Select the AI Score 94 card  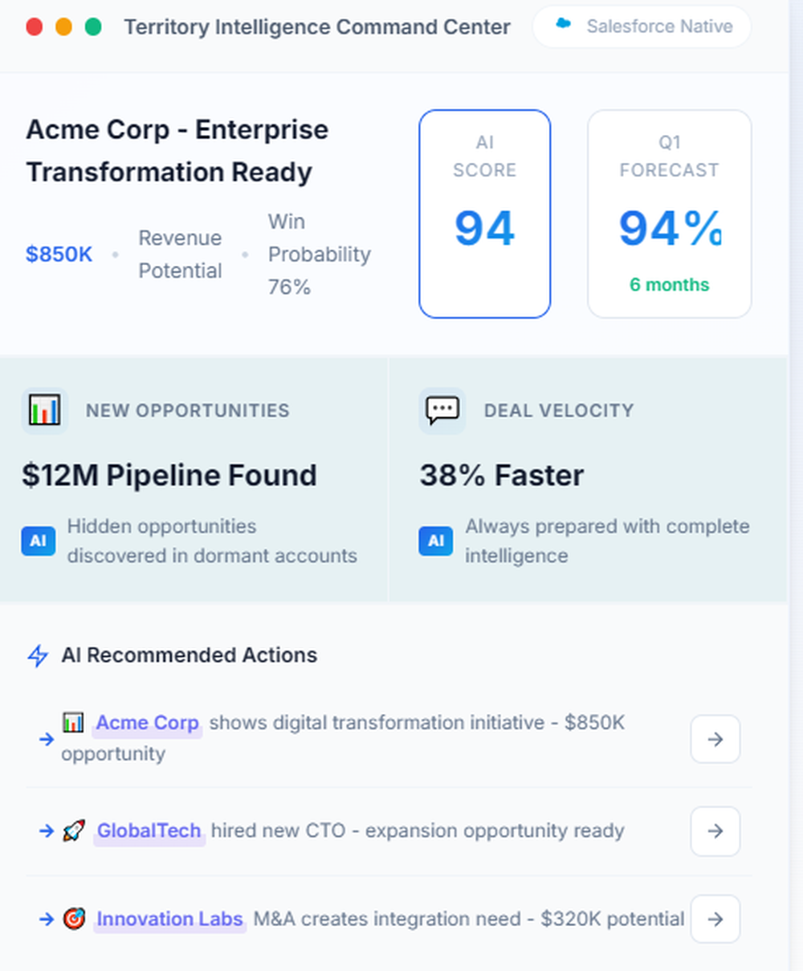coord(484,214)
